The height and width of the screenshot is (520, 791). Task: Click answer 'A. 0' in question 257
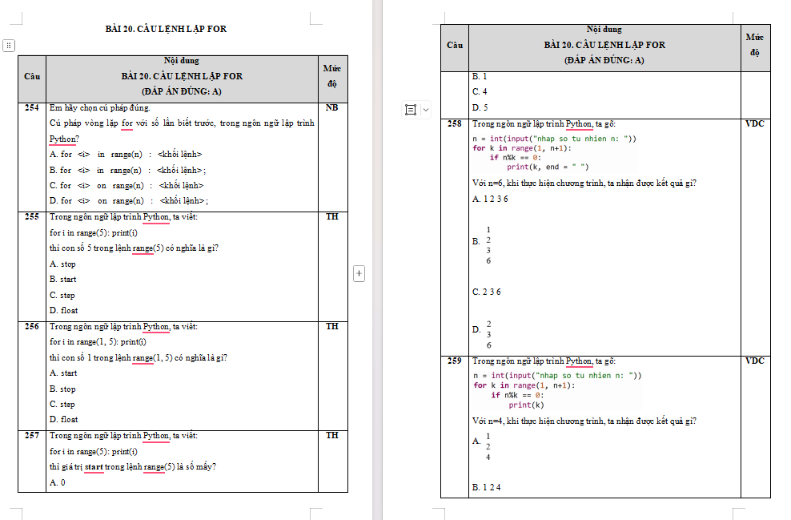pyautogui.click(x=58, y=482)
